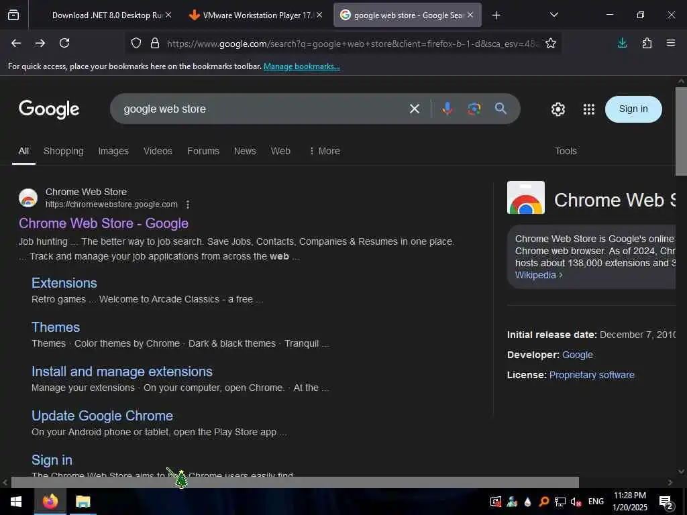Image resolution: width=687 pixels, height=515 pixels.
Task: Click Chrome Web Store panel logo thumbnail
Action: [526, 198]
